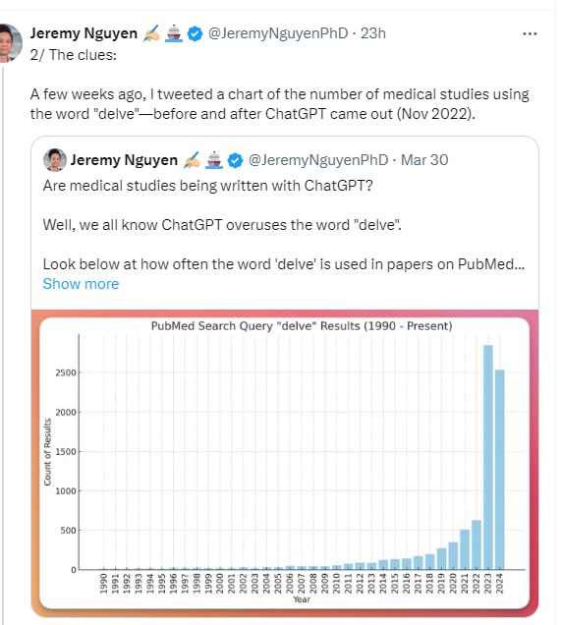Click the writing hand emoji in quoted tweet
562x625 pixels.
pos(192,160)
